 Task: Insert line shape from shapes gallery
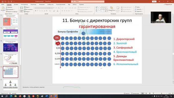tap(98, 7)
